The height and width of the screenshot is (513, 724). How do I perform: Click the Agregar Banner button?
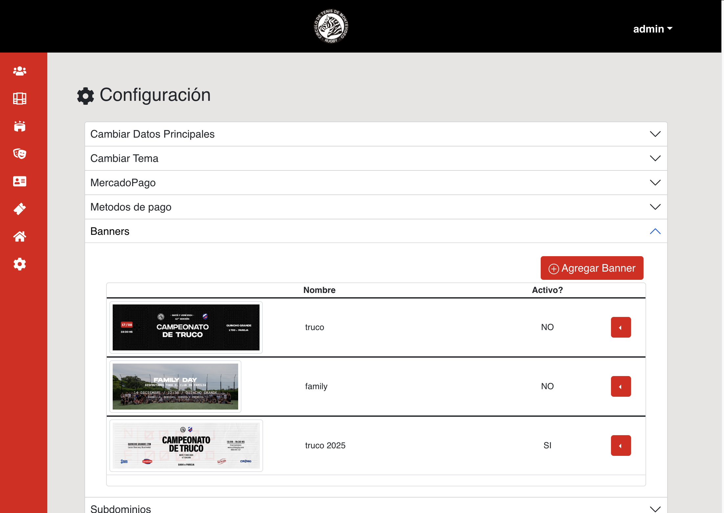tap(592, 268)
